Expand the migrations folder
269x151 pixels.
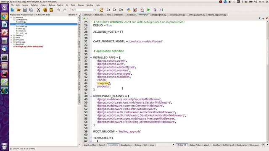[x=14, y=20]
